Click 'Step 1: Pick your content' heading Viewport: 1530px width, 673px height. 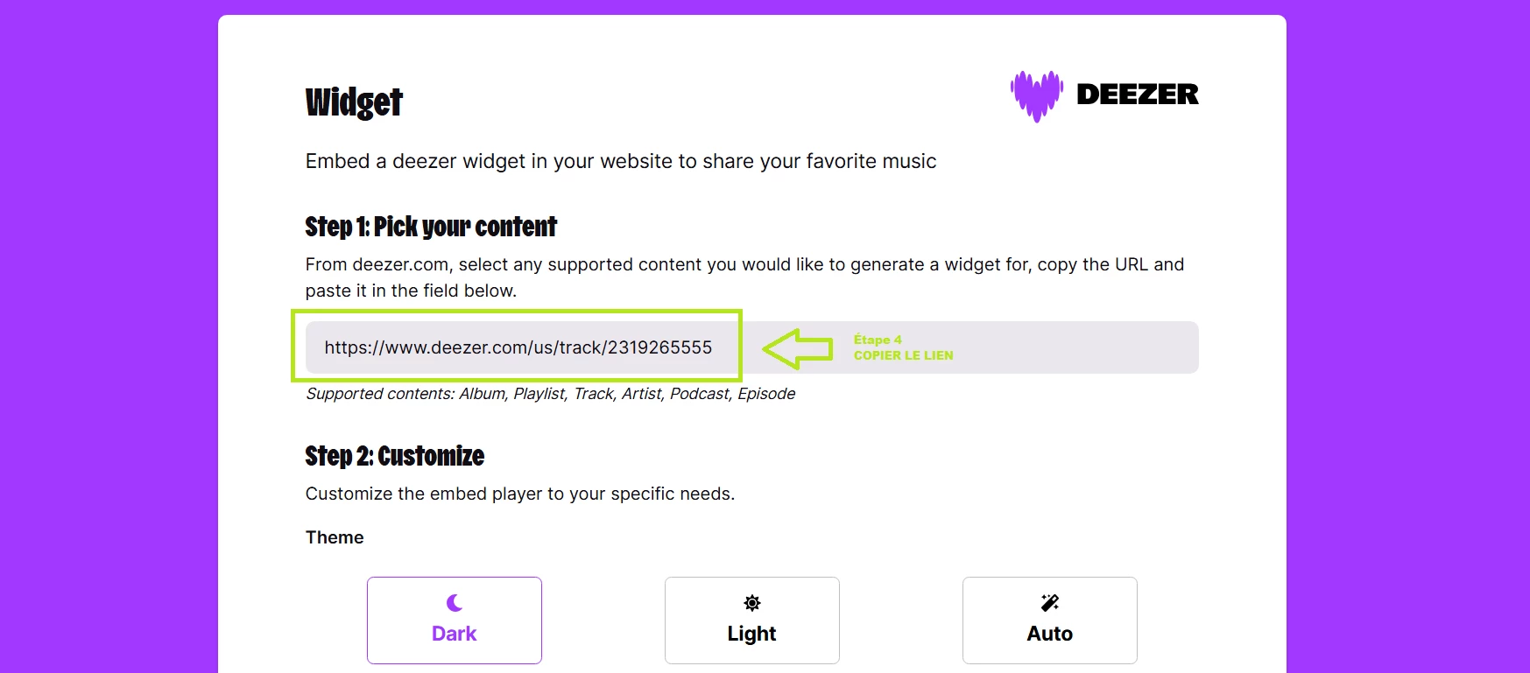pyautogui.click(x=430, y=227)
